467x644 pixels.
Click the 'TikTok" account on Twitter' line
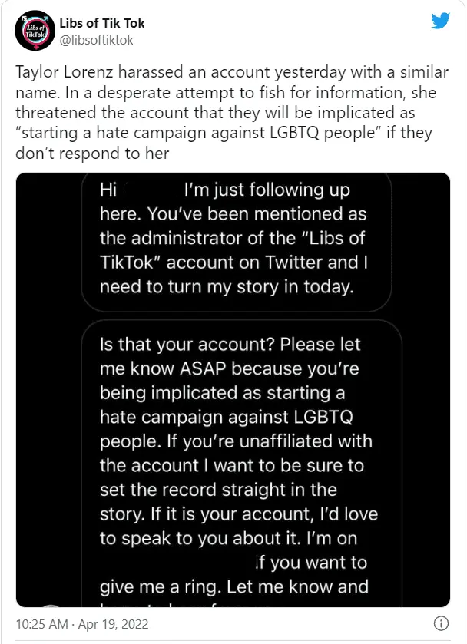234,261
